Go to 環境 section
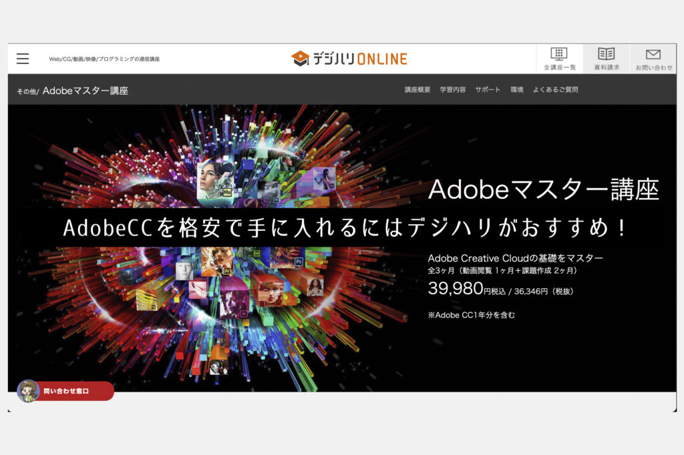Viewport: 684px width, 455px height. (x=516, y=89)
